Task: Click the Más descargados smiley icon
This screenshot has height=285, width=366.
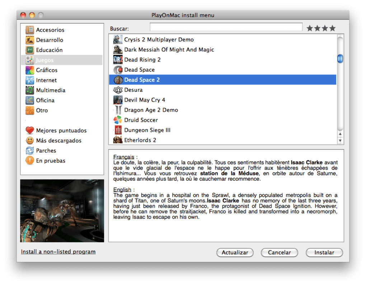Action: 30,141
